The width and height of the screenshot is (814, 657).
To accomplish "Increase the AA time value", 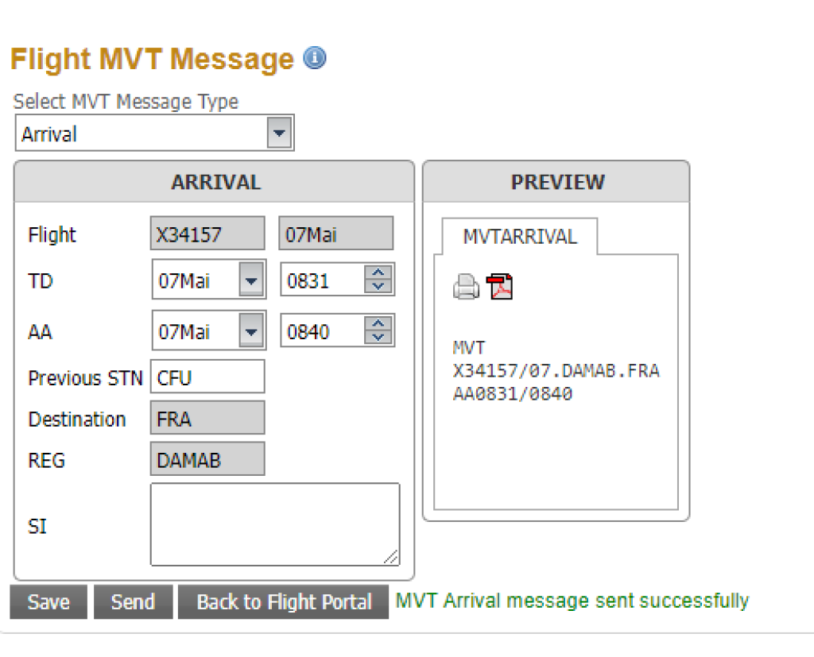I will click(x=378, y=324).
